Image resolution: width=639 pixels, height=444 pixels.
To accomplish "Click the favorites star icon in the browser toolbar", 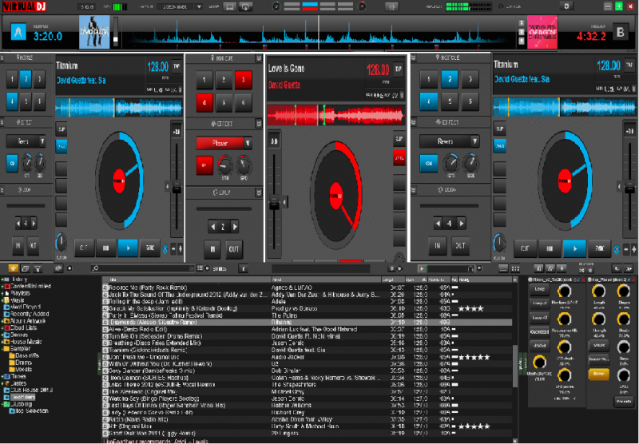I will coord(13,268).
